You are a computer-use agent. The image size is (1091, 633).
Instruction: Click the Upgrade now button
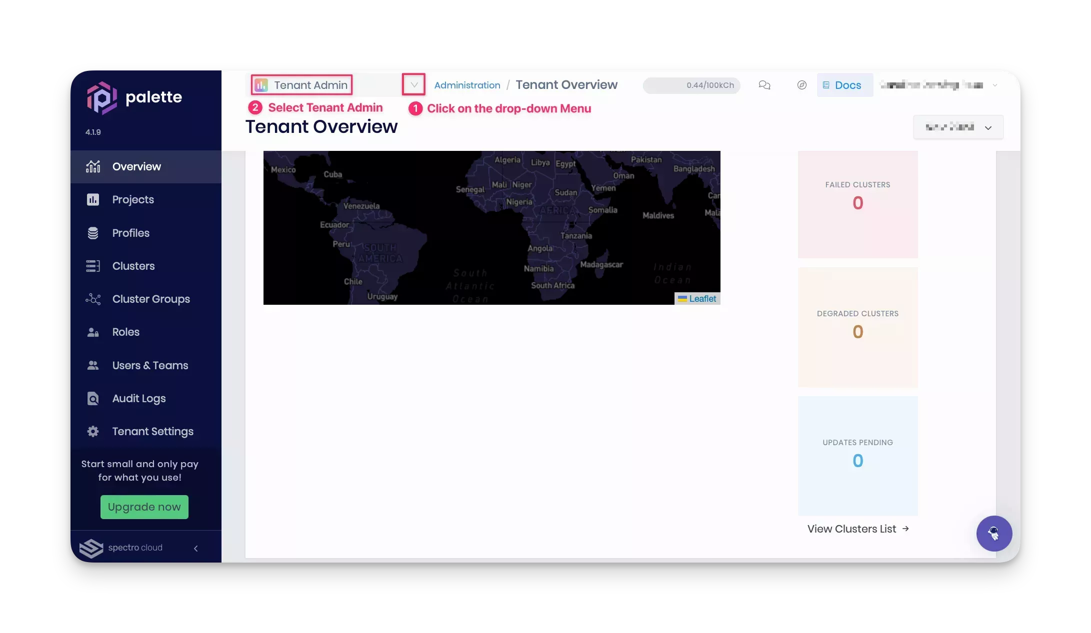click(144, 507)
